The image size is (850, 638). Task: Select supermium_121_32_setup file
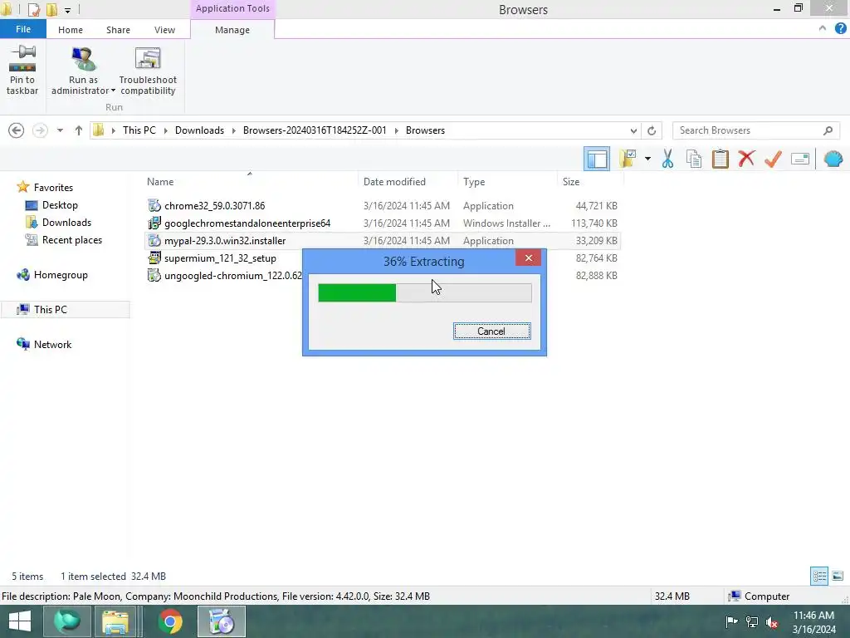pos(220,258)
